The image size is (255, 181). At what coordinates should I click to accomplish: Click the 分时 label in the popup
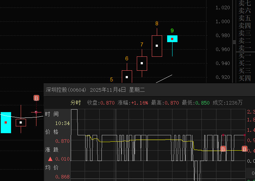76,103
